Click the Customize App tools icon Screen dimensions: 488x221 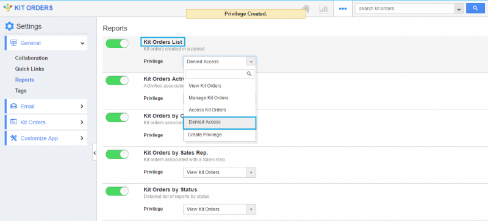click(13, 138)
